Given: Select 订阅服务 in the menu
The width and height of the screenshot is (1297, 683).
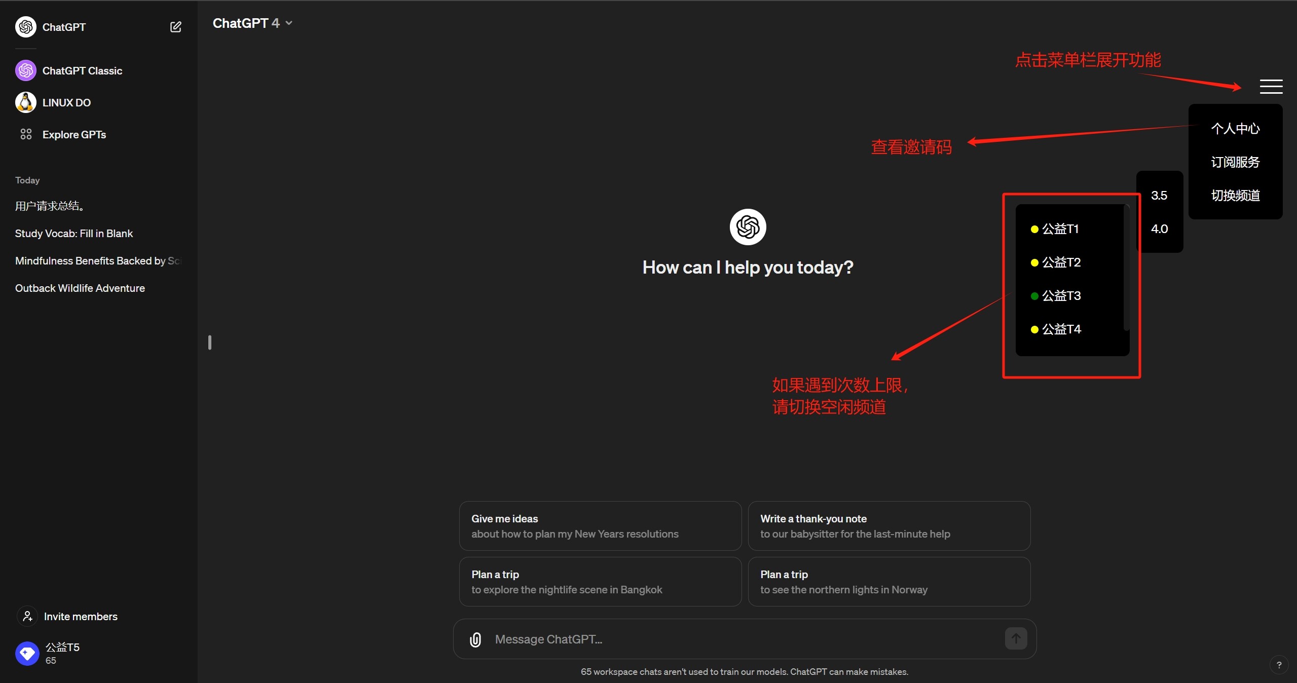Looking at the screenshot, I should point(1235,162).
